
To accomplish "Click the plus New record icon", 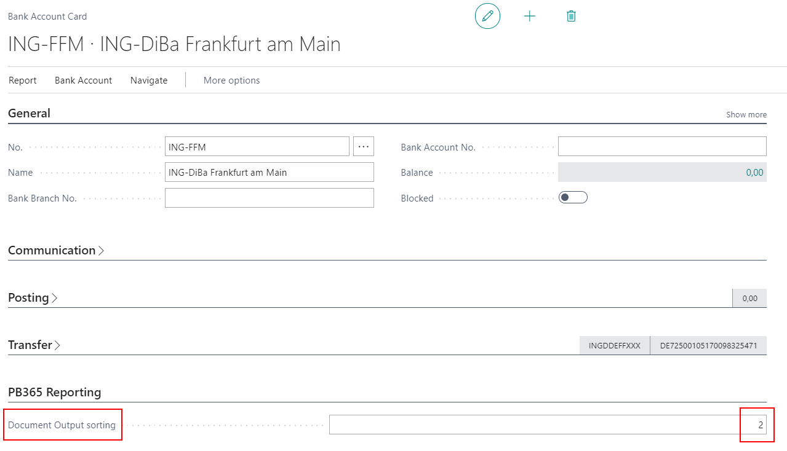I will (529, 16).
